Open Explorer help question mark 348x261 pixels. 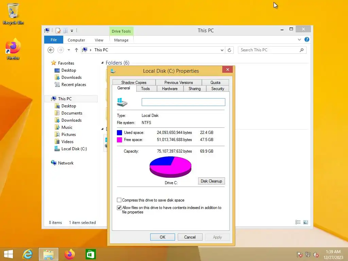coord(307,39)
